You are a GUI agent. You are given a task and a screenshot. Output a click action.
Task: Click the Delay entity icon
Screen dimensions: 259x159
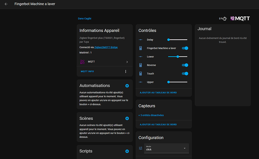[x=140, y=40]
